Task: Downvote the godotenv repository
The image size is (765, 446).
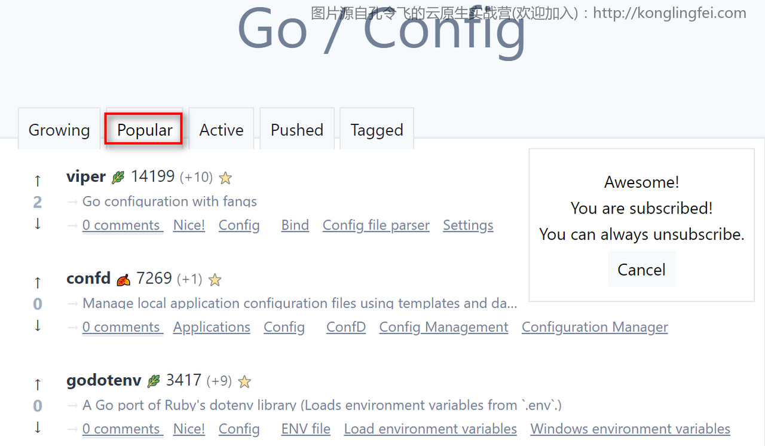Action: 38,427
